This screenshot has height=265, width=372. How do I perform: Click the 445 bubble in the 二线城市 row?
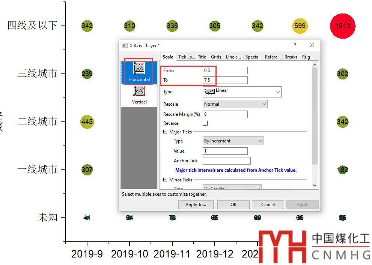[87, 122]
